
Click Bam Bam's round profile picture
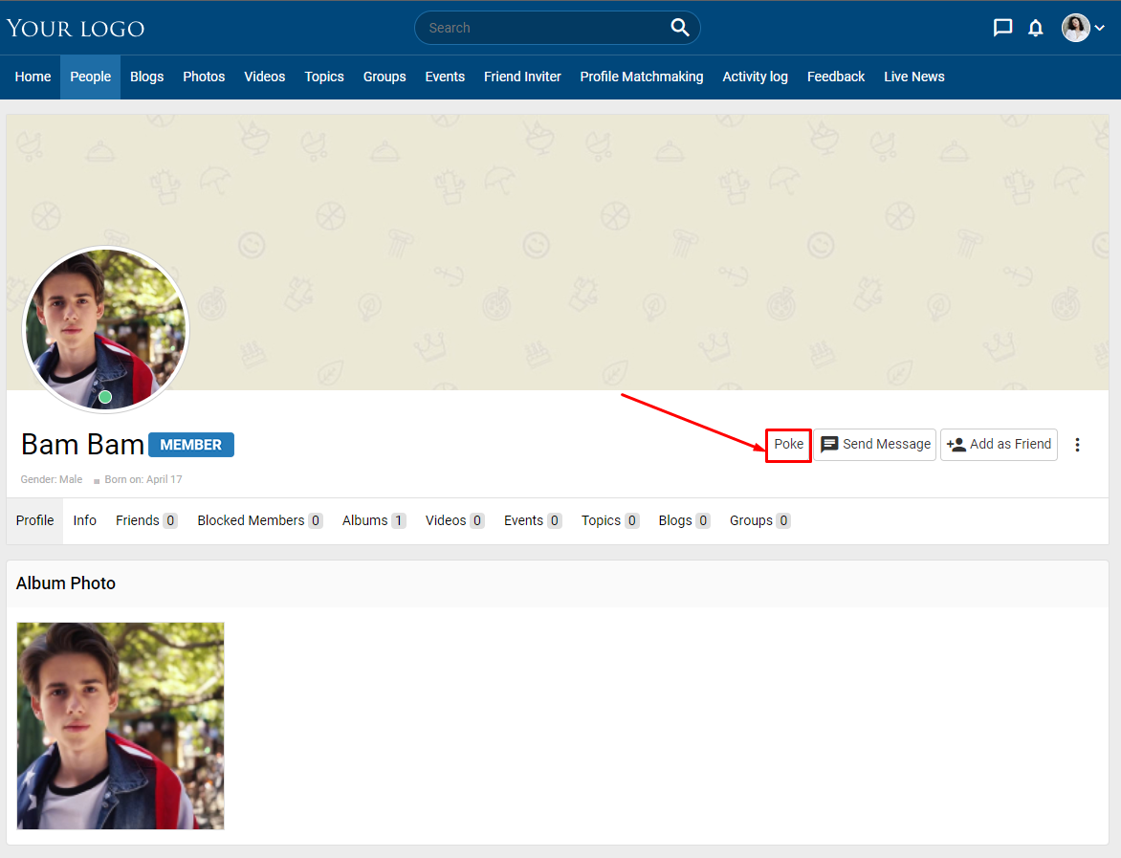click(x=106, y=330)
